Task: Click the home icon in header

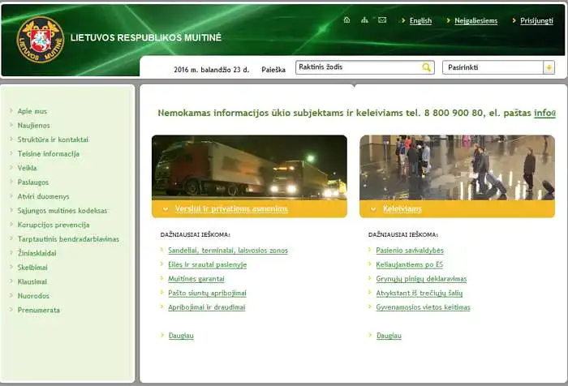Action: click(346, 20)
